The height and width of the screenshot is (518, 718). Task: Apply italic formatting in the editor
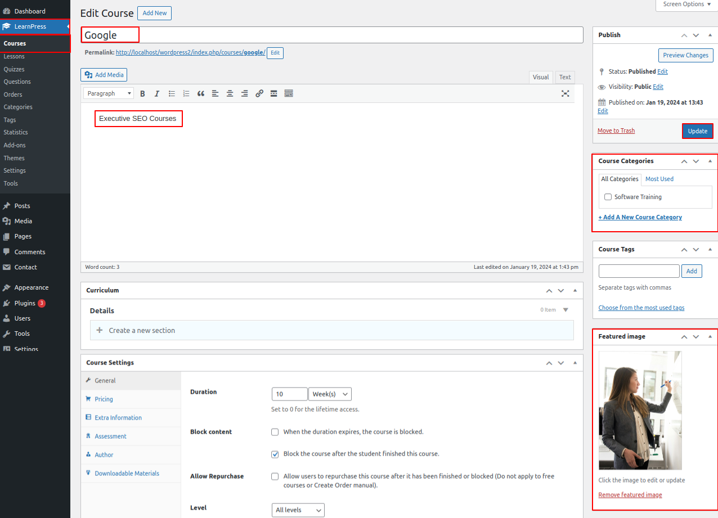pos(157,94)
